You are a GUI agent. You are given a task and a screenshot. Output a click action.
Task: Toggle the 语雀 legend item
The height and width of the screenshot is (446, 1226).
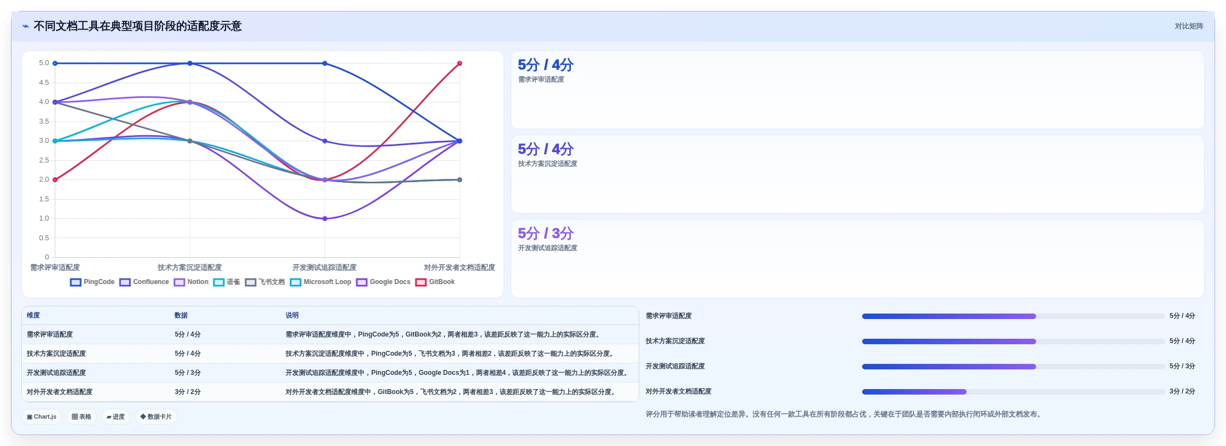[x=227, y=282]
